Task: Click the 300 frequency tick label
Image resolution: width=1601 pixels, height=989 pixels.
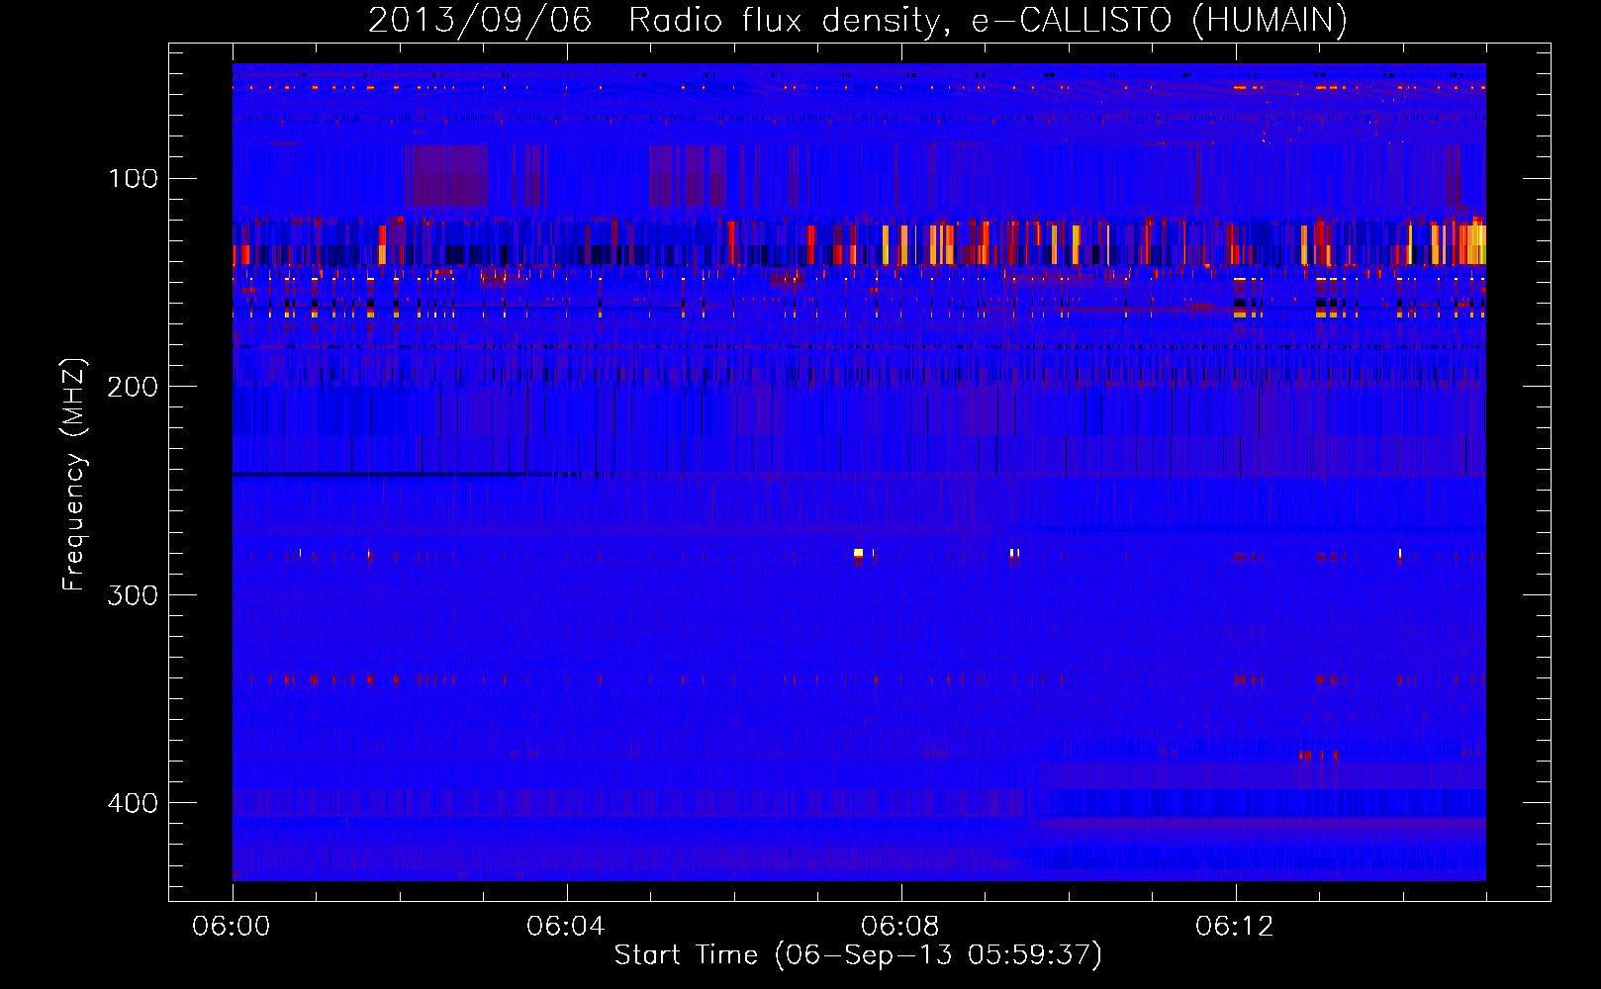Action: point(133,594)
